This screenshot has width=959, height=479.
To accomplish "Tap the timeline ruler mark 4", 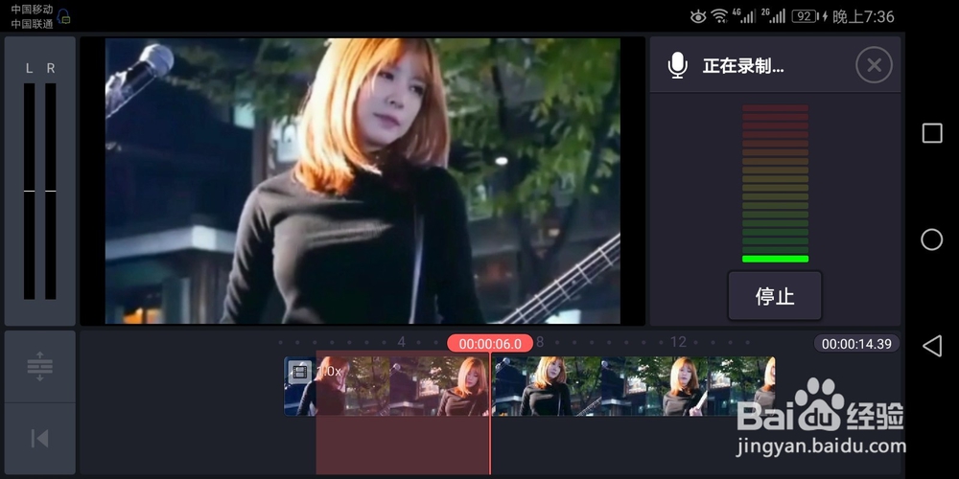I will [x=401, y=342].
